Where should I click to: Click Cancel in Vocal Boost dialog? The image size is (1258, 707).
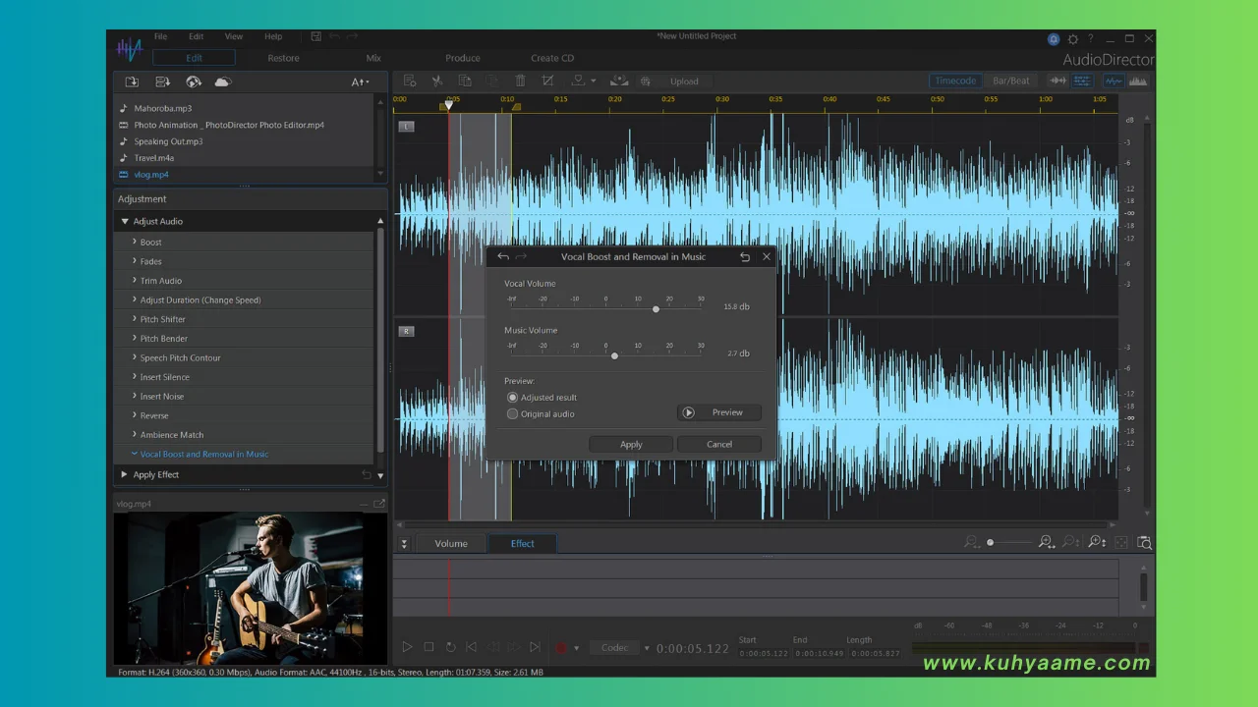click(x=719, y=444)
